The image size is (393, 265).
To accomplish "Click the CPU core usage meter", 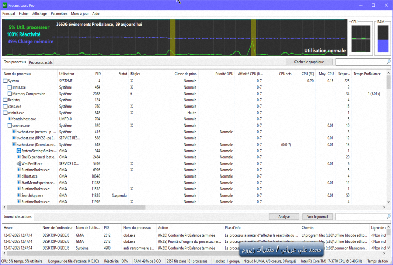I will coord(361,38).
